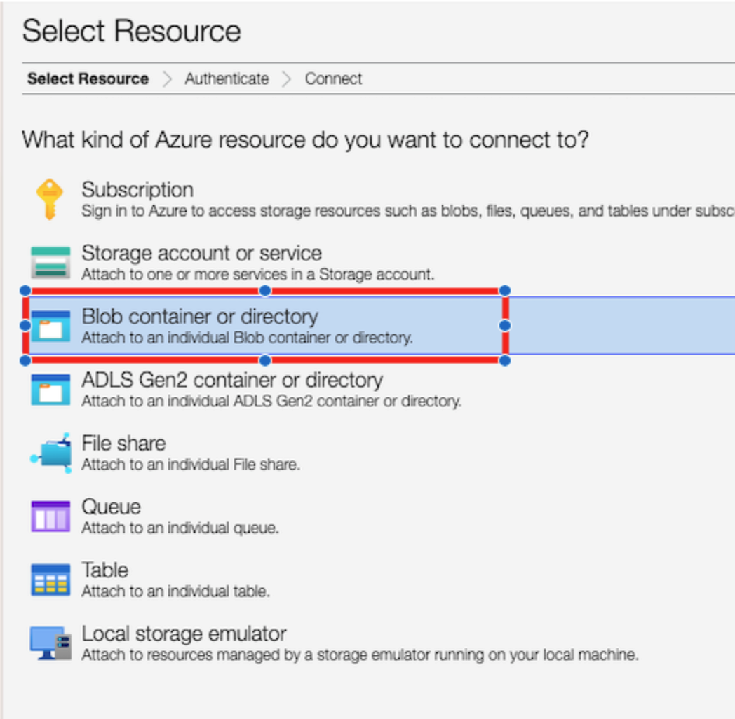
Task: Click 'Attach to one or more services' description
Action: pyautogui.click(x=258, y=274)
